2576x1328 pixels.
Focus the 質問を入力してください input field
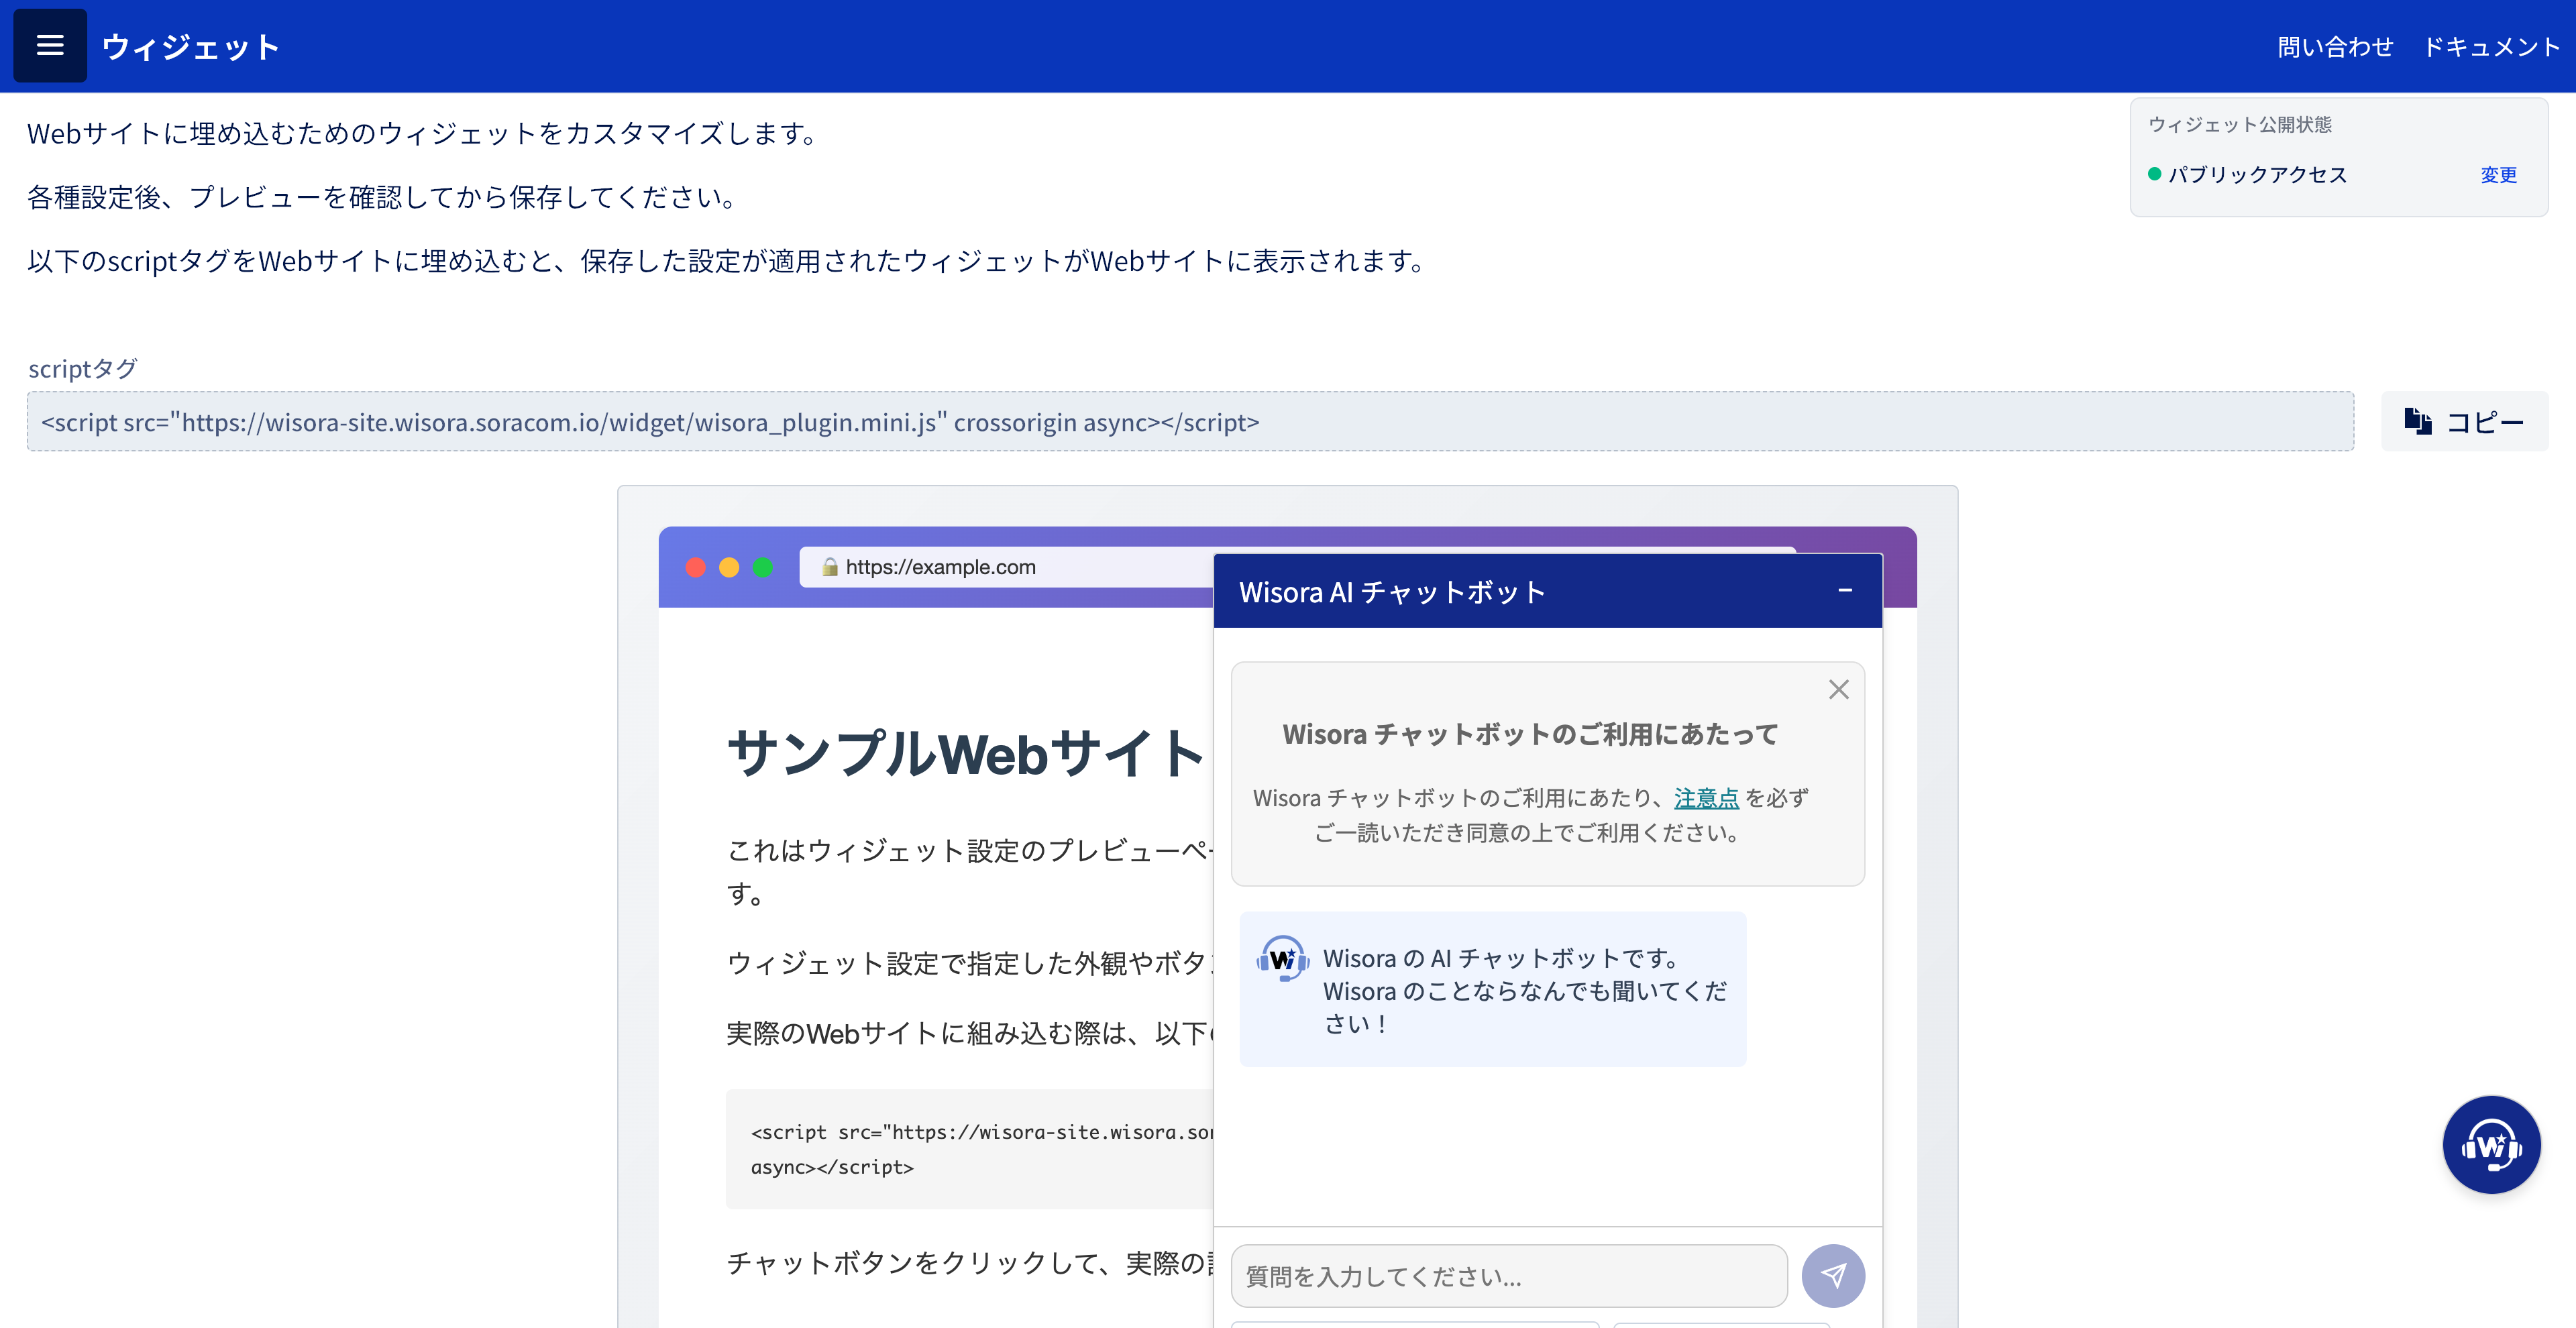click(1508, 1276)
